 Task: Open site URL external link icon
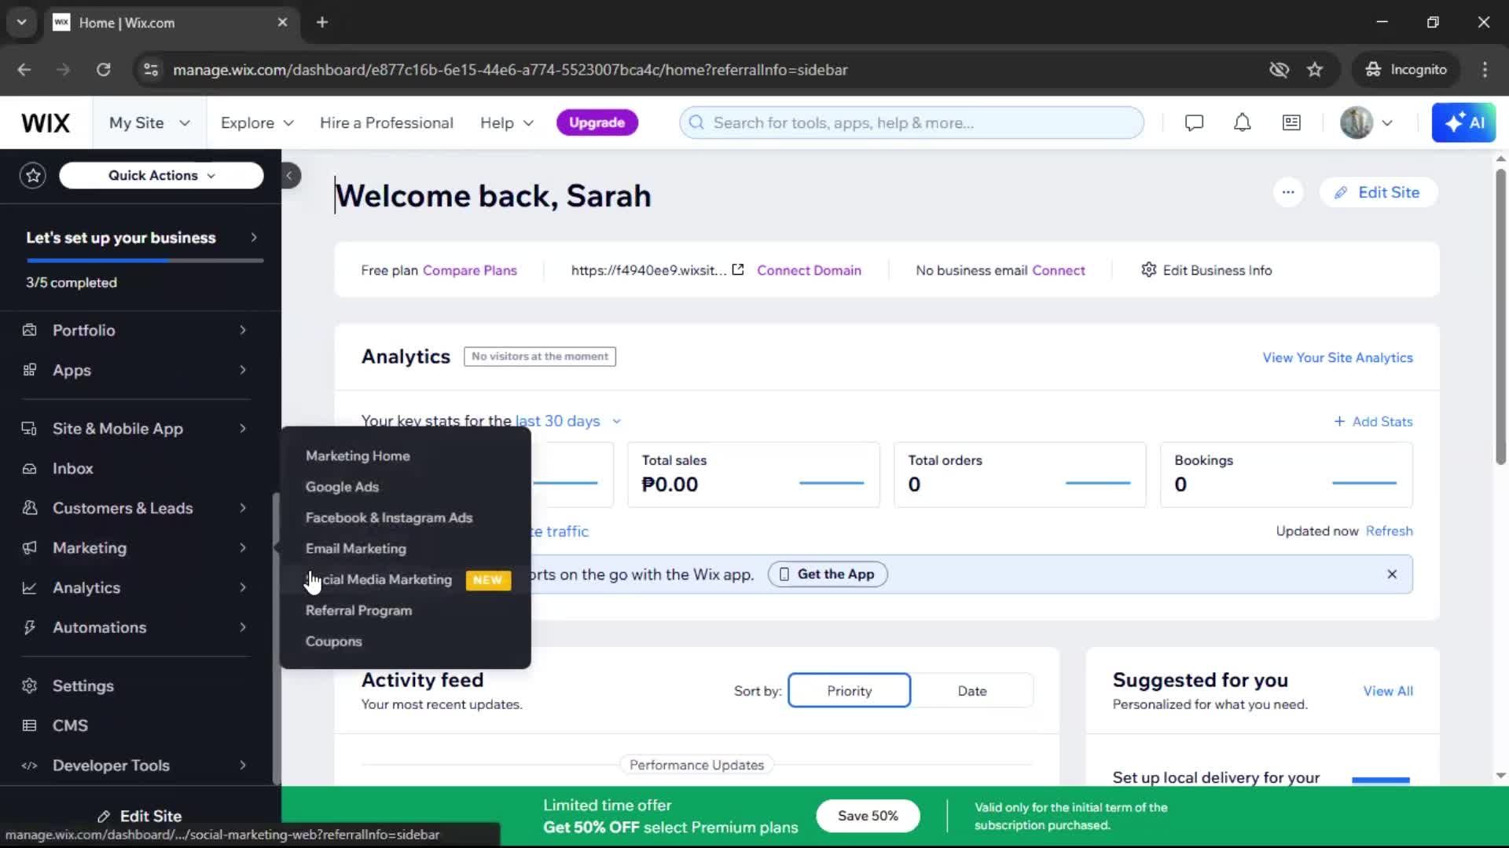(738, 269)
